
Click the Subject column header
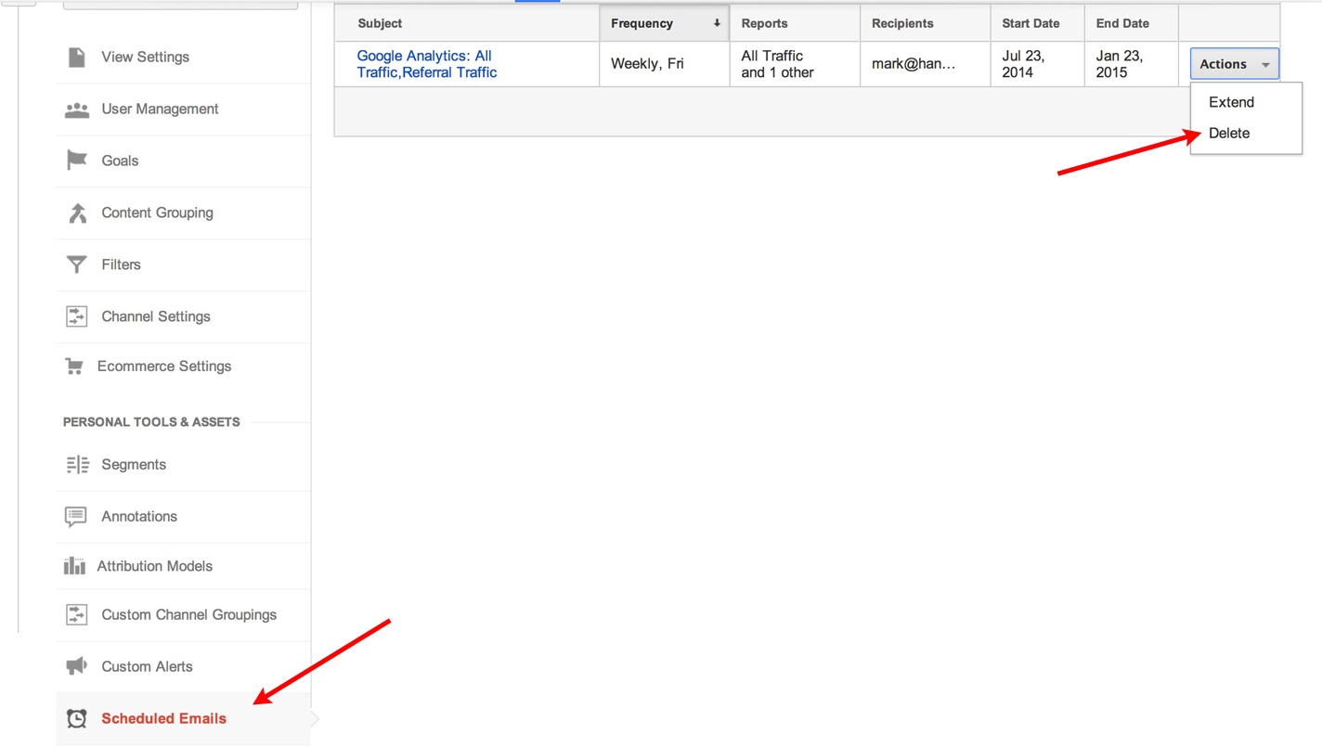pos(380,23)
